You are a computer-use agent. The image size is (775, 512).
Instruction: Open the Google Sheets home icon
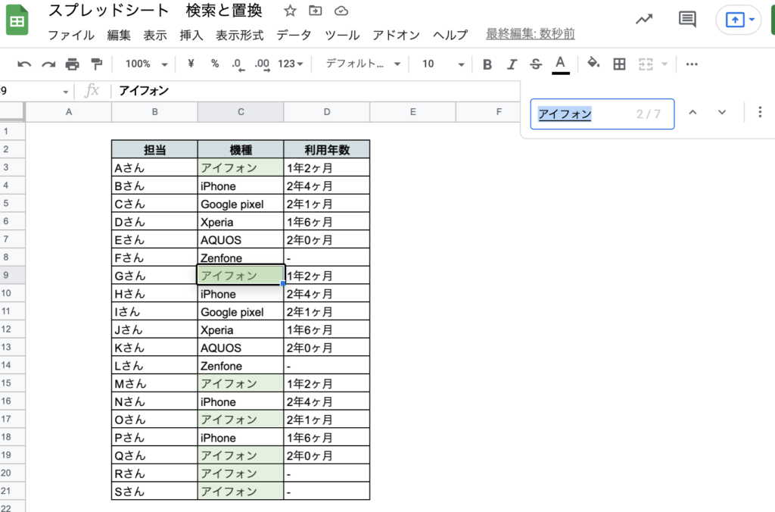(x=17, y=20)
